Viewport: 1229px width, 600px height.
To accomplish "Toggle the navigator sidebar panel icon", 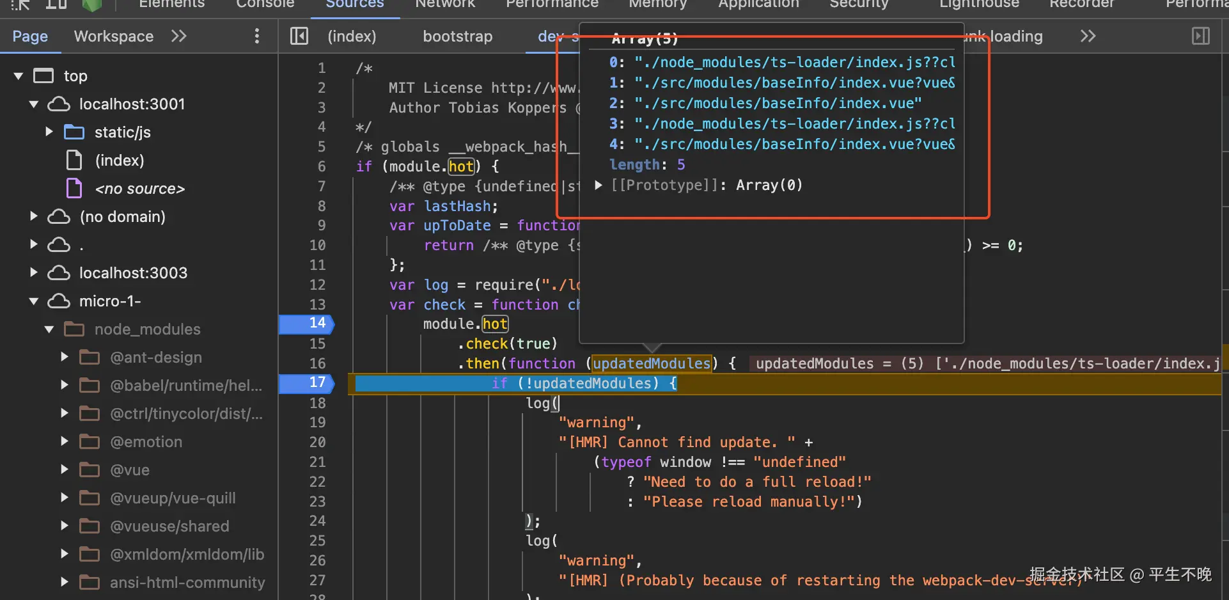I will (x=299, y=36).
